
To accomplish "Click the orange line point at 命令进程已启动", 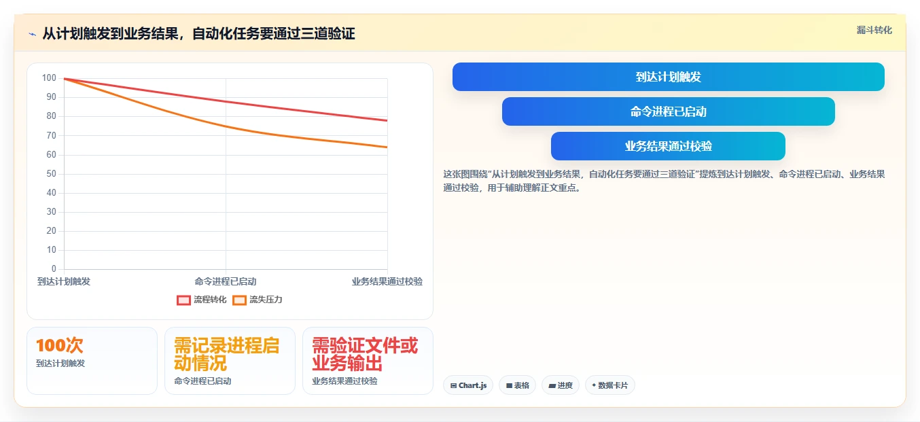I will pyautogui.click(x=226, y=126).
